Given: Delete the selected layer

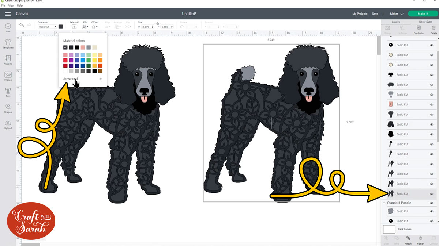Looking at the screenshot, I should pos(434,29).
